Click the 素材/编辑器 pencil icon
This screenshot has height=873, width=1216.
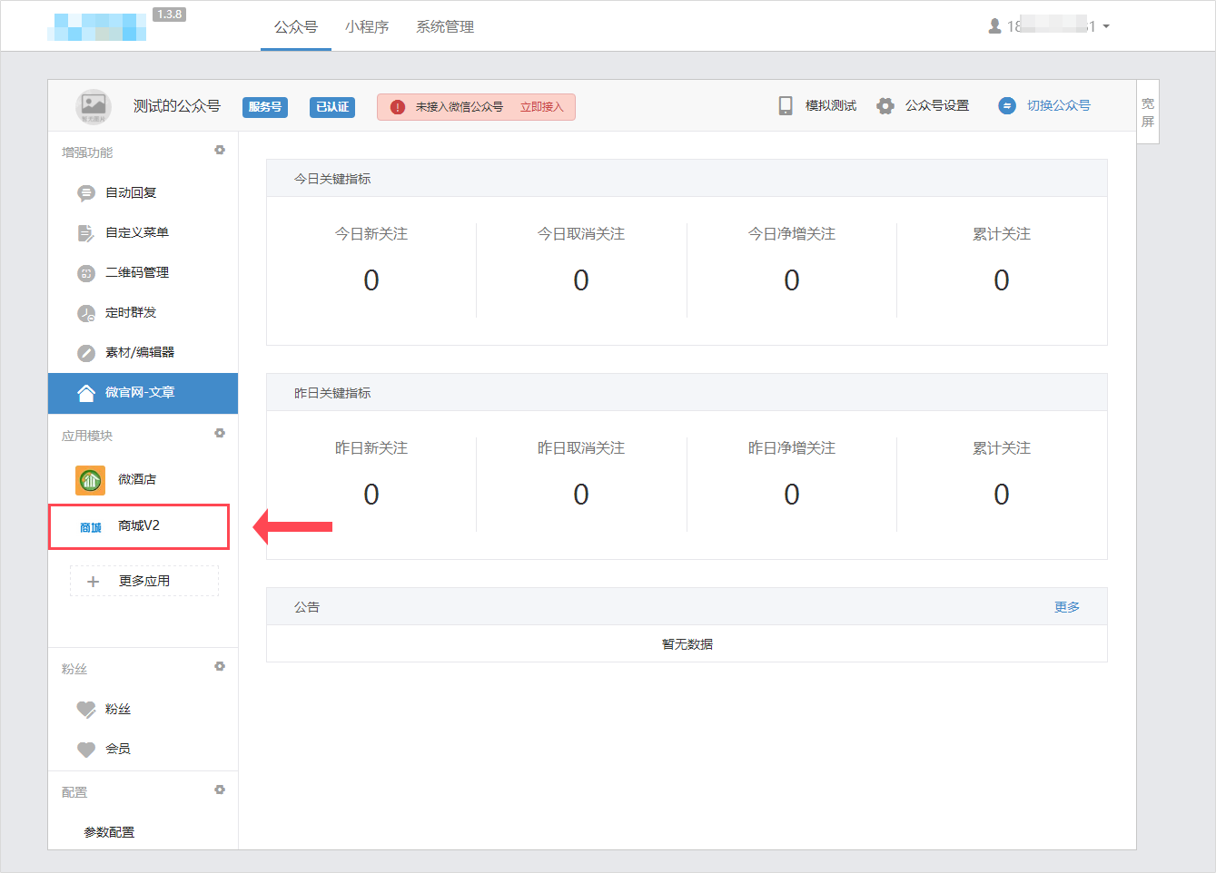pyautogui.click(x=86, y=353)
